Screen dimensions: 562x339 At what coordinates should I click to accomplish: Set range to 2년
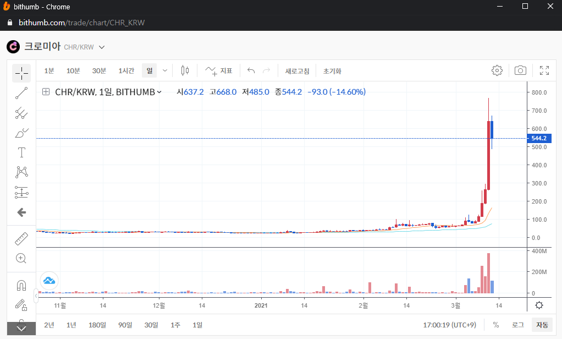[x=49, y=325]
